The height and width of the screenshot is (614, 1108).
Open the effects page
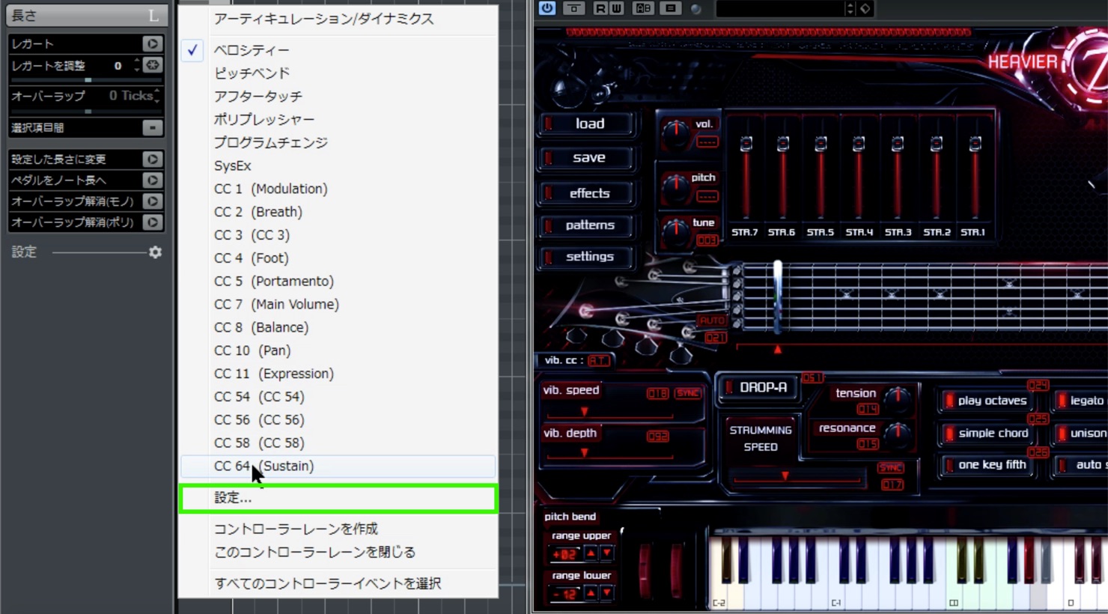[588, 193]
